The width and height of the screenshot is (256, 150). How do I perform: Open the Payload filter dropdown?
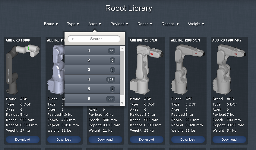(119, 24)
